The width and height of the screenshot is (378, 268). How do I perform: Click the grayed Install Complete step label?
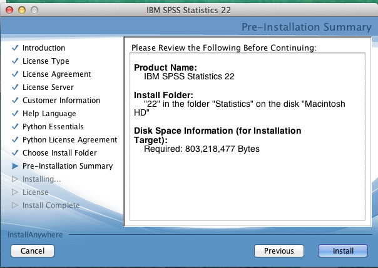(51, 205)
